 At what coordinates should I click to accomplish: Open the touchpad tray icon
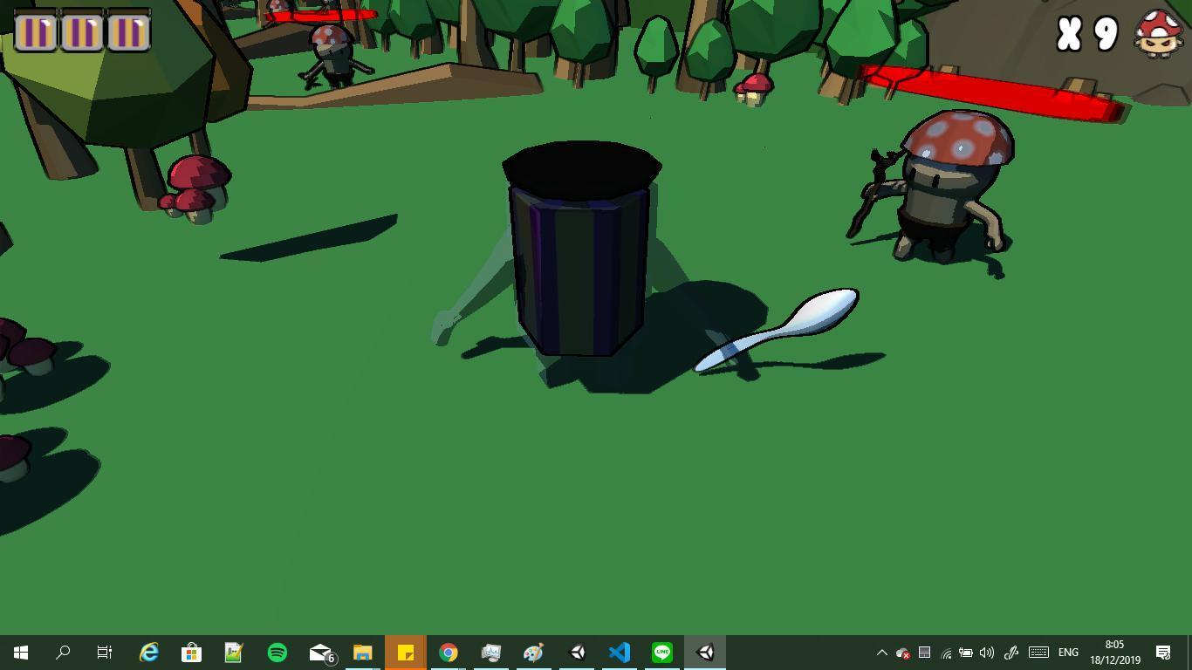point(924,653)
